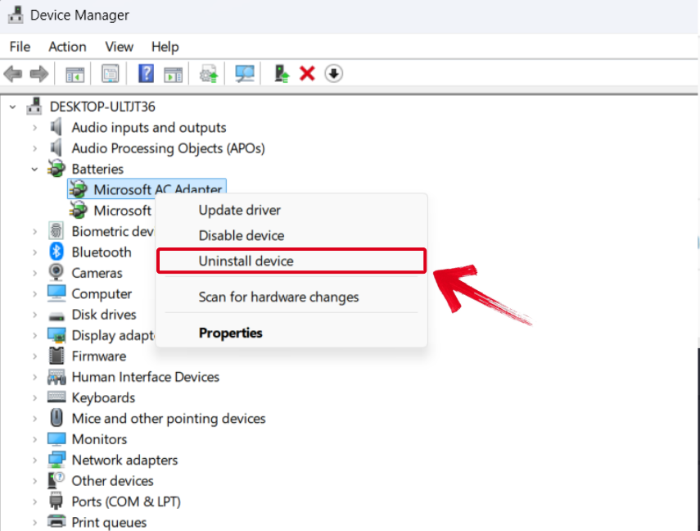The height and width of the screenshot is (531, 700).
Task: Open Help using the blue question mark icon
Action: point(146,74)
